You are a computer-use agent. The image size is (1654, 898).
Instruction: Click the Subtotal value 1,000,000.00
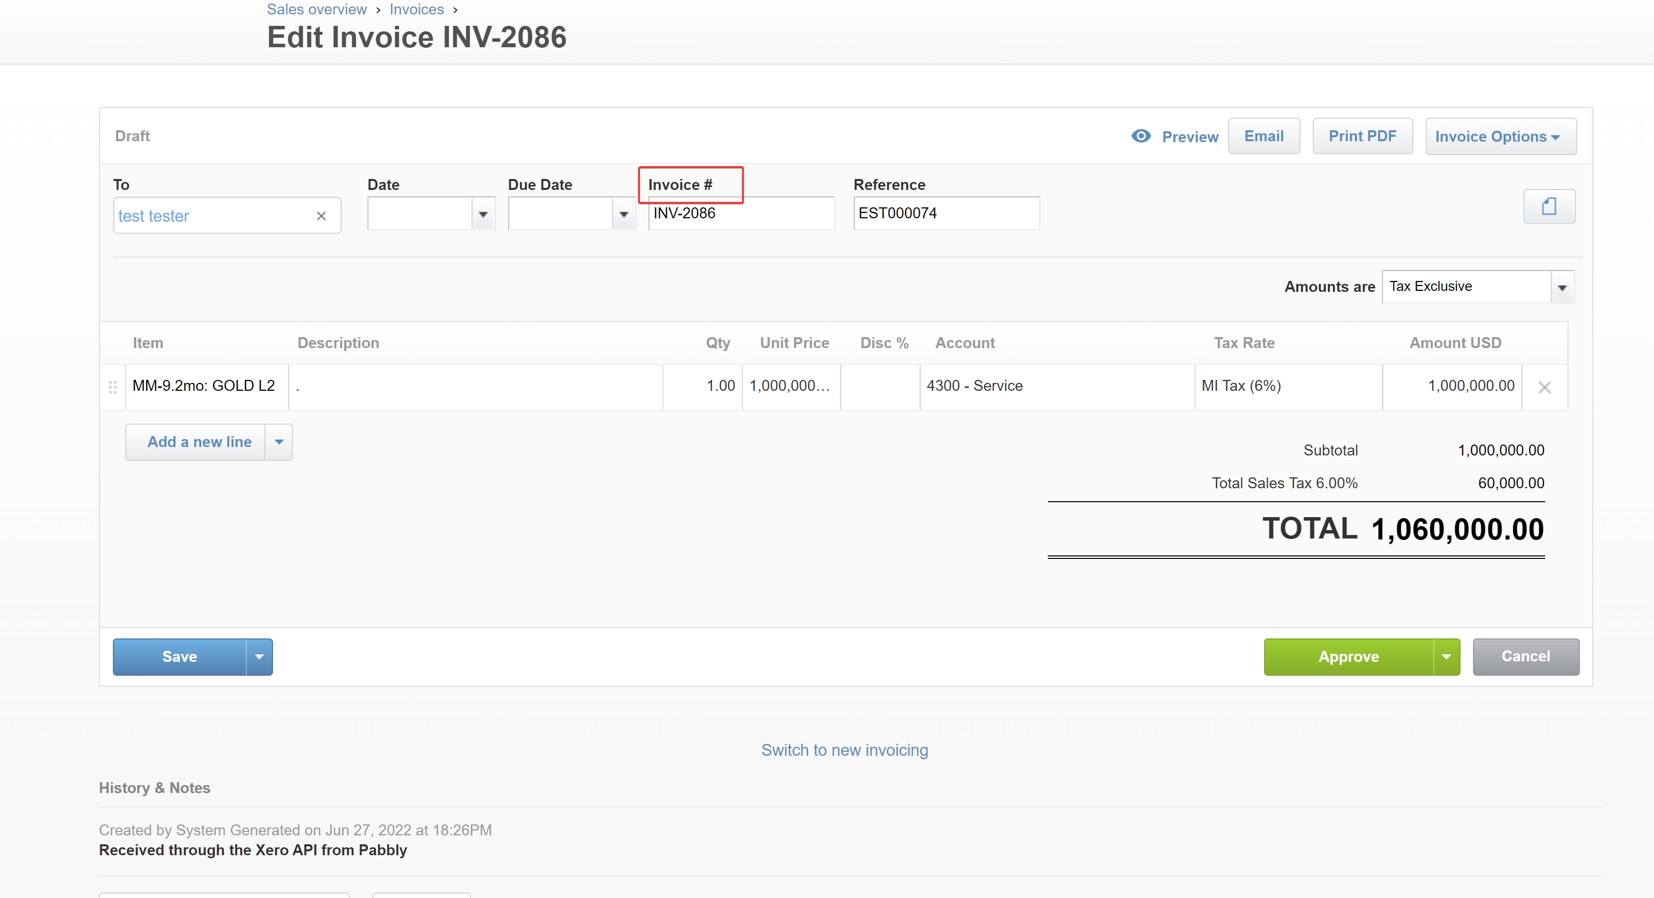tap(1501, 450)
